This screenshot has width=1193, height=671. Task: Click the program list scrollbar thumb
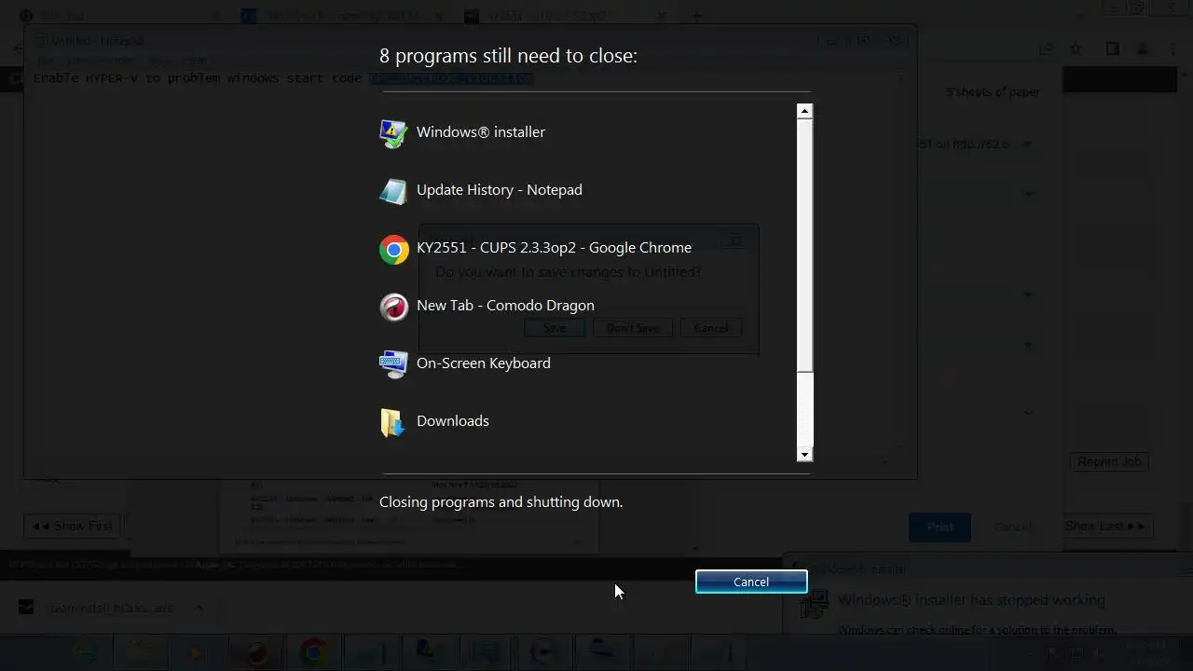coord(805,246)
